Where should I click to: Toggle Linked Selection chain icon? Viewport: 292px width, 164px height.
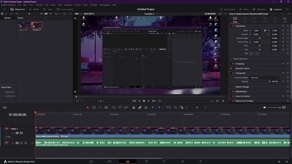click(x=140, y=108)
